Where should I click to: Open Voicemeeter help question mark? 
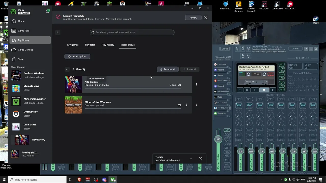pos(306,49)
